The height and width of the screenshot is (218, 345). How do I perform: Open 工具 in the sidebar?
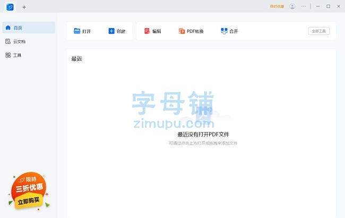pos(29,55)
